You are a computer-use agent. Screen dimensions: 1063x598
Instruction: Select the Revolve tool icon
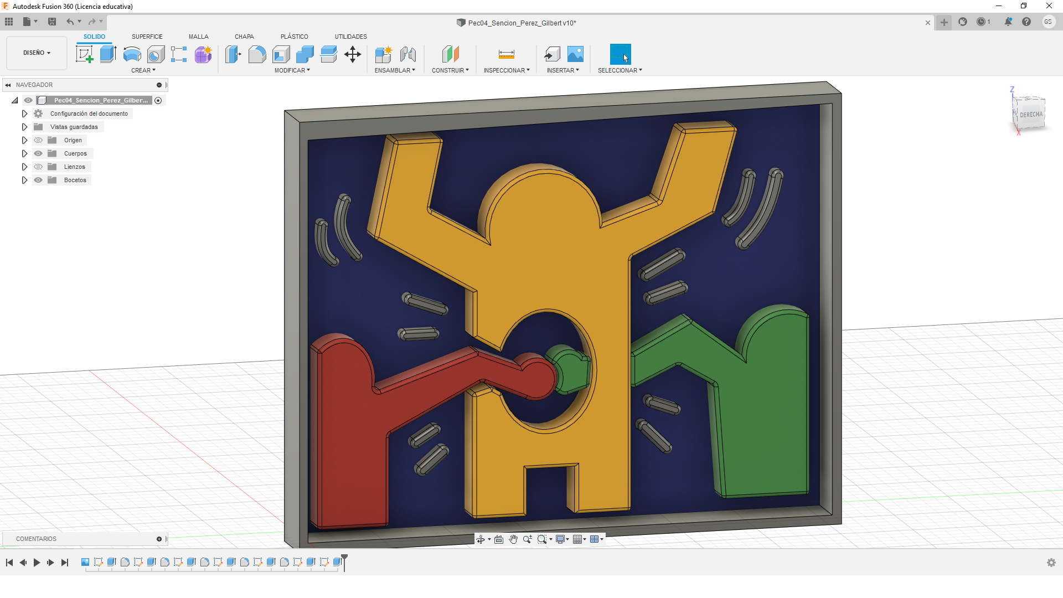point(132,54)
